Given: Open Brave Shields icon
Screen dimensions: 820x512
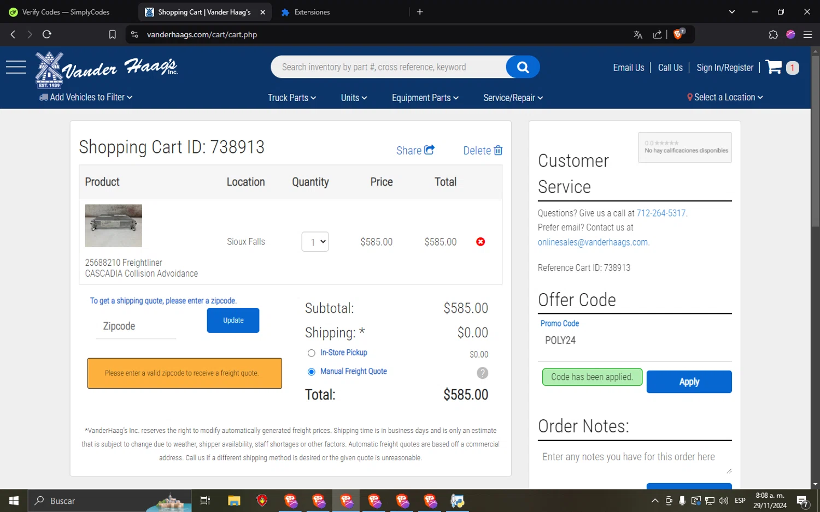Looking at the screenshot, I should tap(679, 34).
